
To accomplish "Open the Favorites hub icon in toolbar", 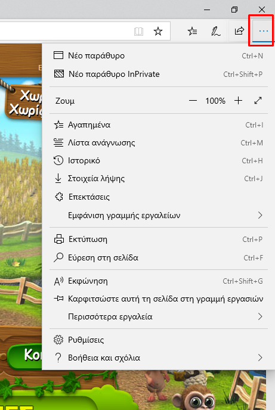I will click(192, 32).
